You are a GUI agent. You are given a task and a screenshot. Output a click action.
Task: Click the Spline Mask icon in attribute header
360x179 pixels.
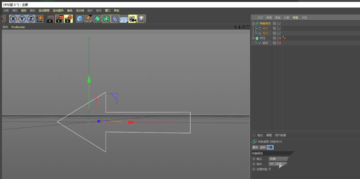coord(254,142)
